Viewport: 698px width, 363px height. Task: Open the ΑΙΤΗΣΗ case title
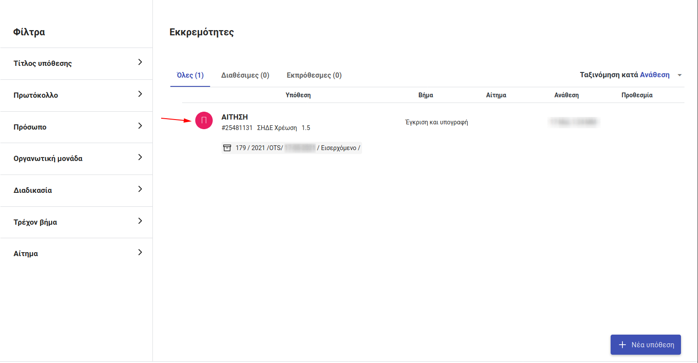[235, 117]
